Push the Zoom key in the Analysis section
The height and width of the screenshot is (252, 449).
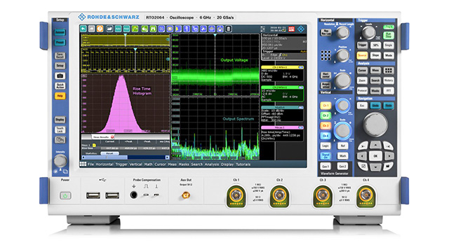pos(362,80)
